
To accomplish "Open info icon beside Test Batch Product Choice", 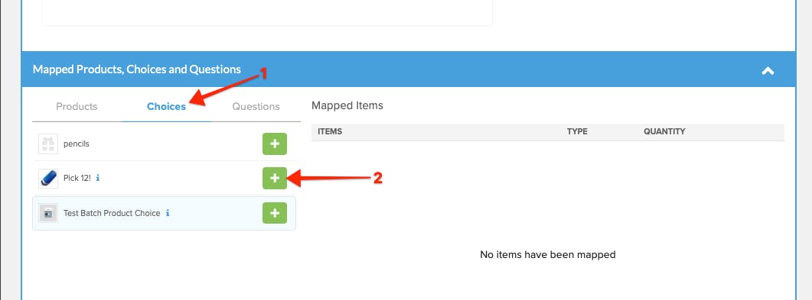I will [168, 213].
